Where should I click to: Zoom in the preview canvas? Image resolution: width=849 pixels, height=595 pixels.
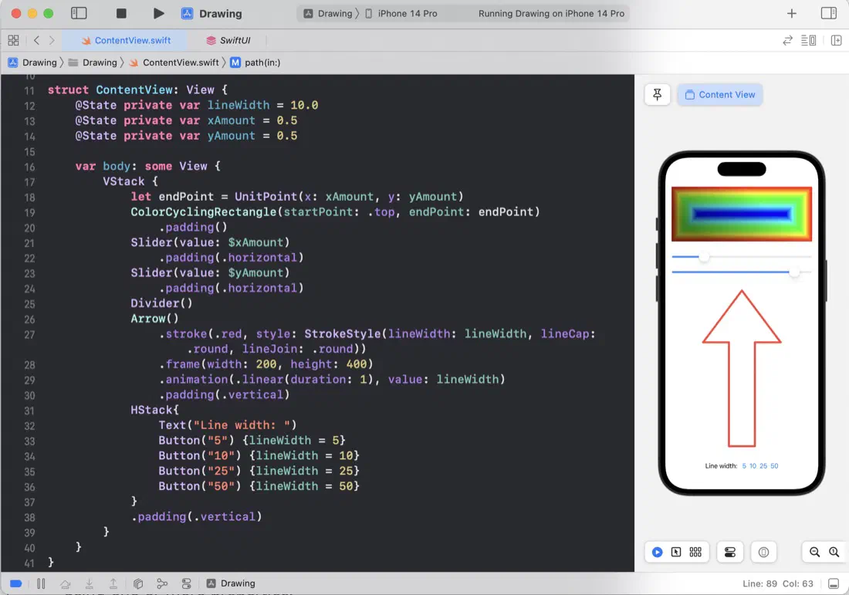(834, 553)
